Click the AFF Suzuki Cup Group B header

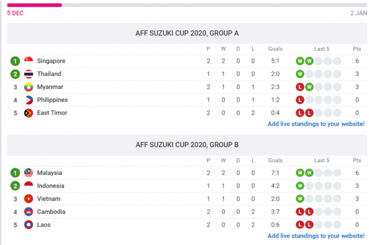point(187,145)
